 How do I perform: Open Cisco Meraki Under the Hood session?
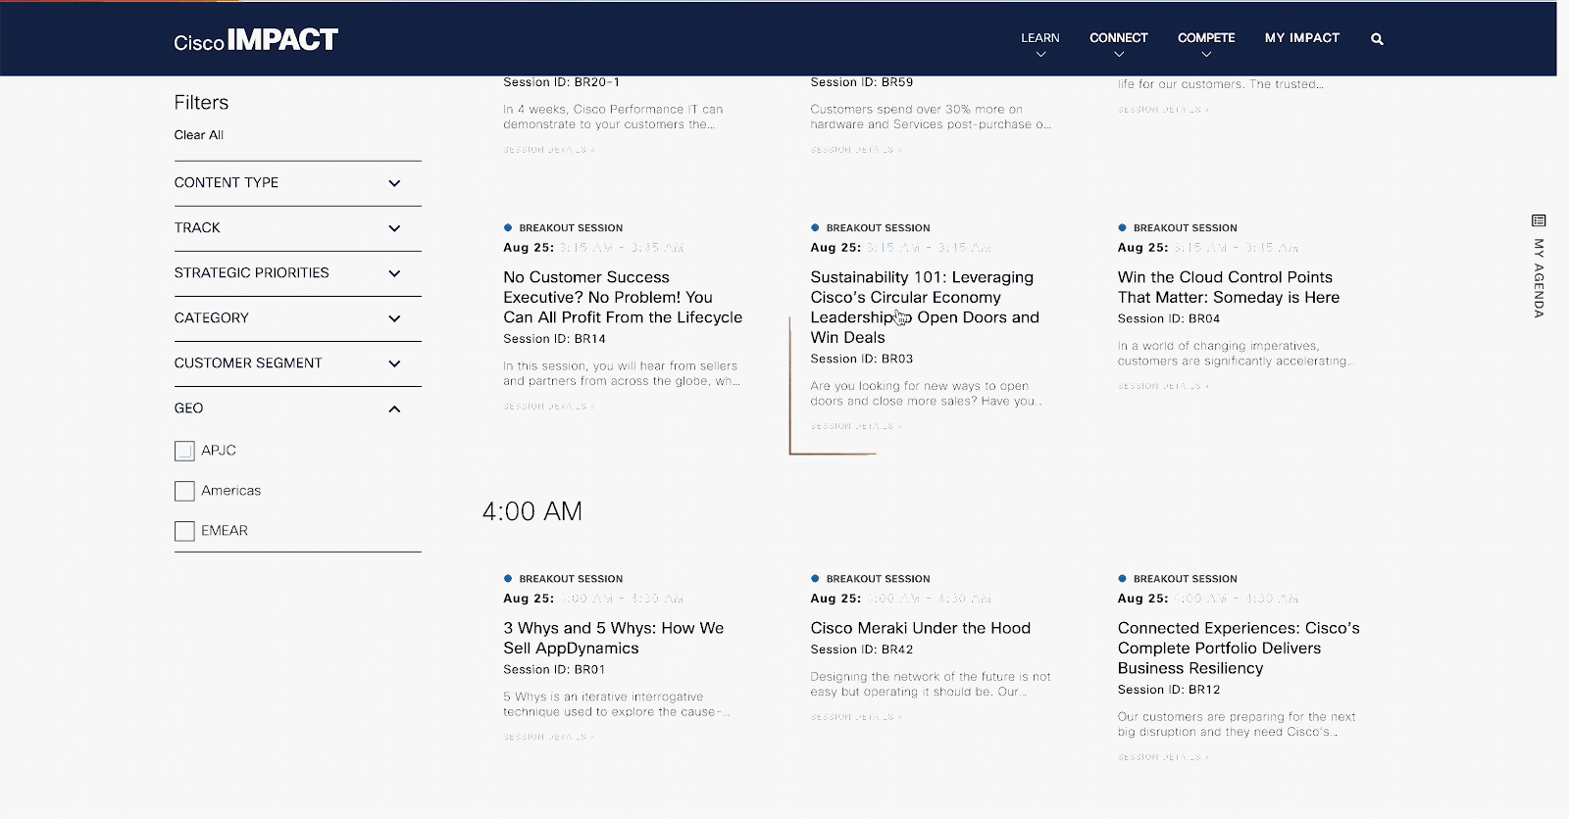pyautogui.click(x=921, y=629)
